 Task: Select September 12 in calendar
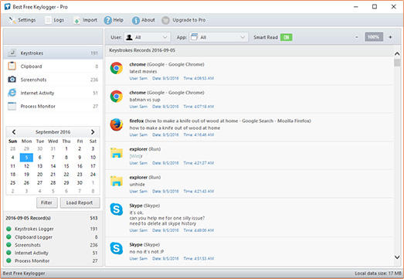coord(26,166)
